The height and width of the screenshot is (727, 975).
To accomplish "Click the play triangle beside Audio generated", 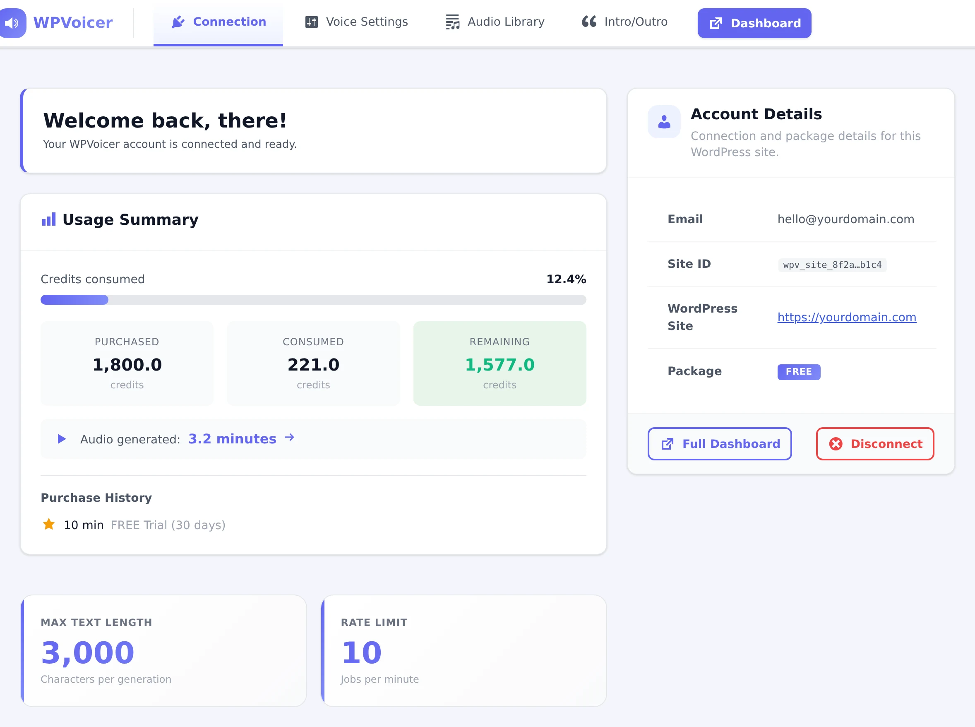I will [x=62, y=439].
